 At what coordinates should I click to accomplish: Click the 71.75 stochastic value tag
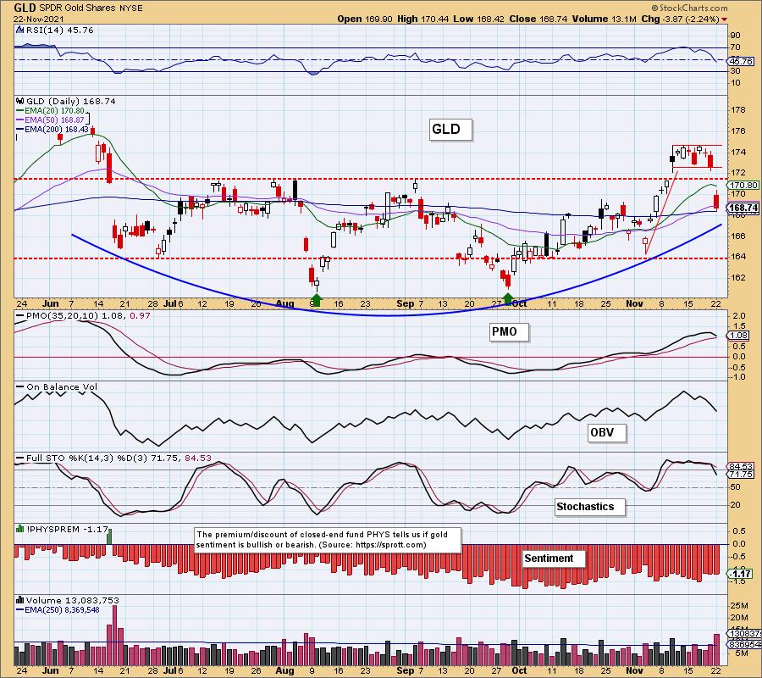click(742, 475)
